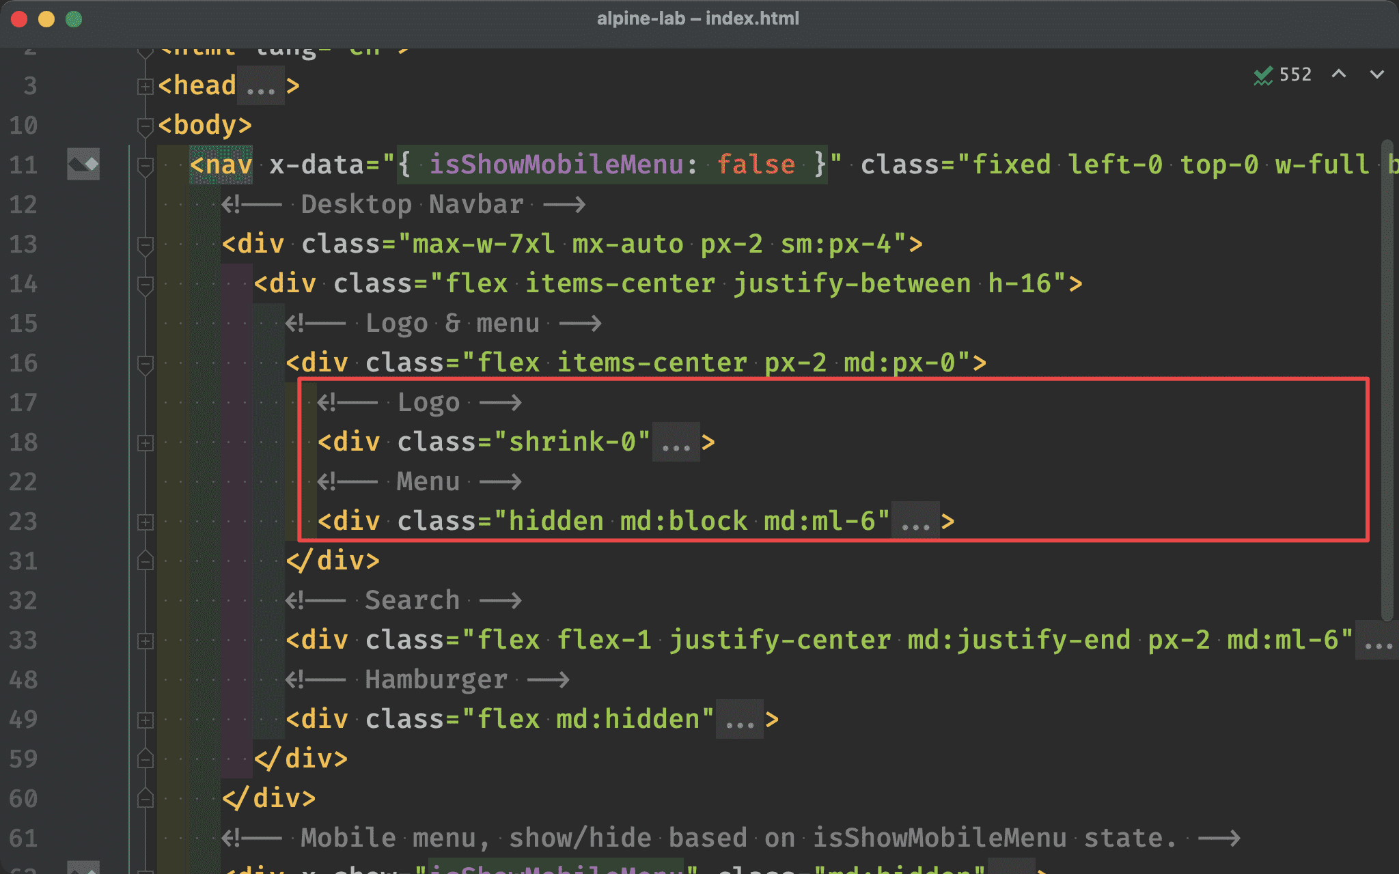Click line number 14 in the gutter
Viewport: 1399px width, 874px height.
tap(23, 283)
